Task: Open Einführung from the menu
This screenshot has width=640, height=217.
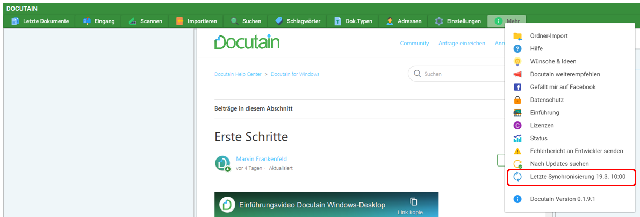Action: (570, 113)
